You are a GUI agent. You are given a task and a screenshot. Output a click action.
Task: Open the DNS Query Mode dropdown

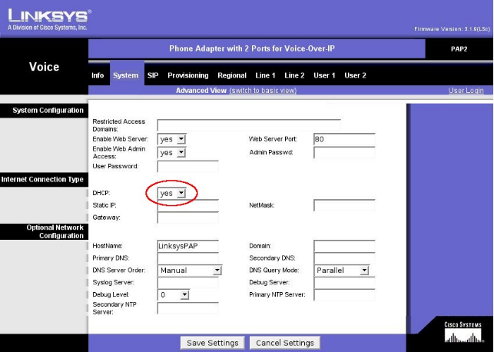(x=342, y=271)
